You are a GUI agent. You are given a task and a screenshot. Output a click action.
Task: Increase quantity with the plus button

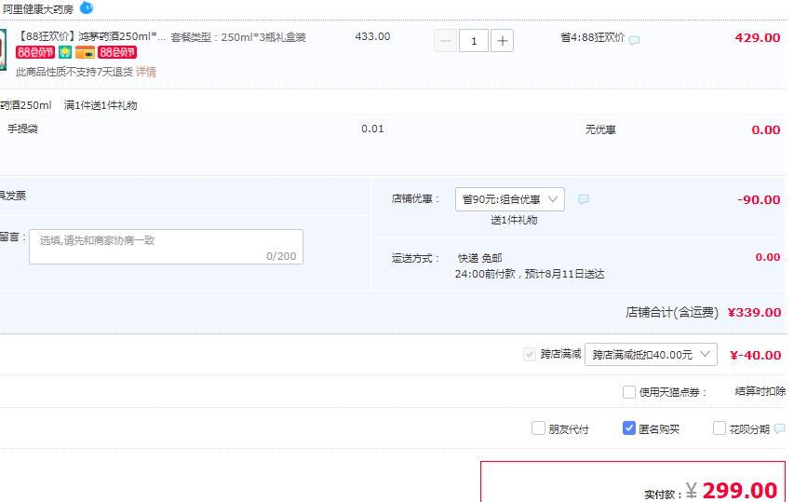tap(503, 41)
